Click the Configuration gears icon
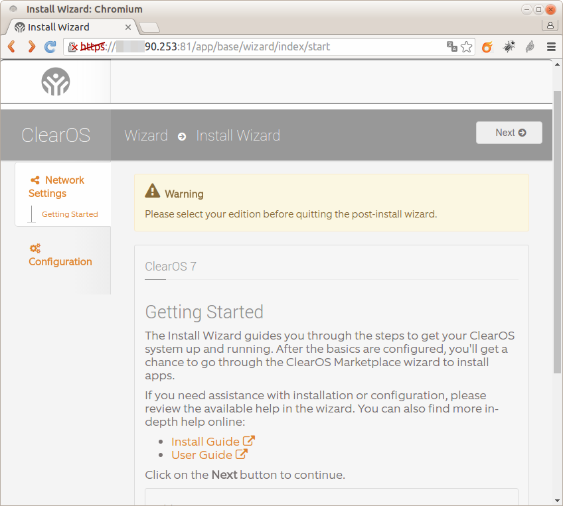 point(35,248)
